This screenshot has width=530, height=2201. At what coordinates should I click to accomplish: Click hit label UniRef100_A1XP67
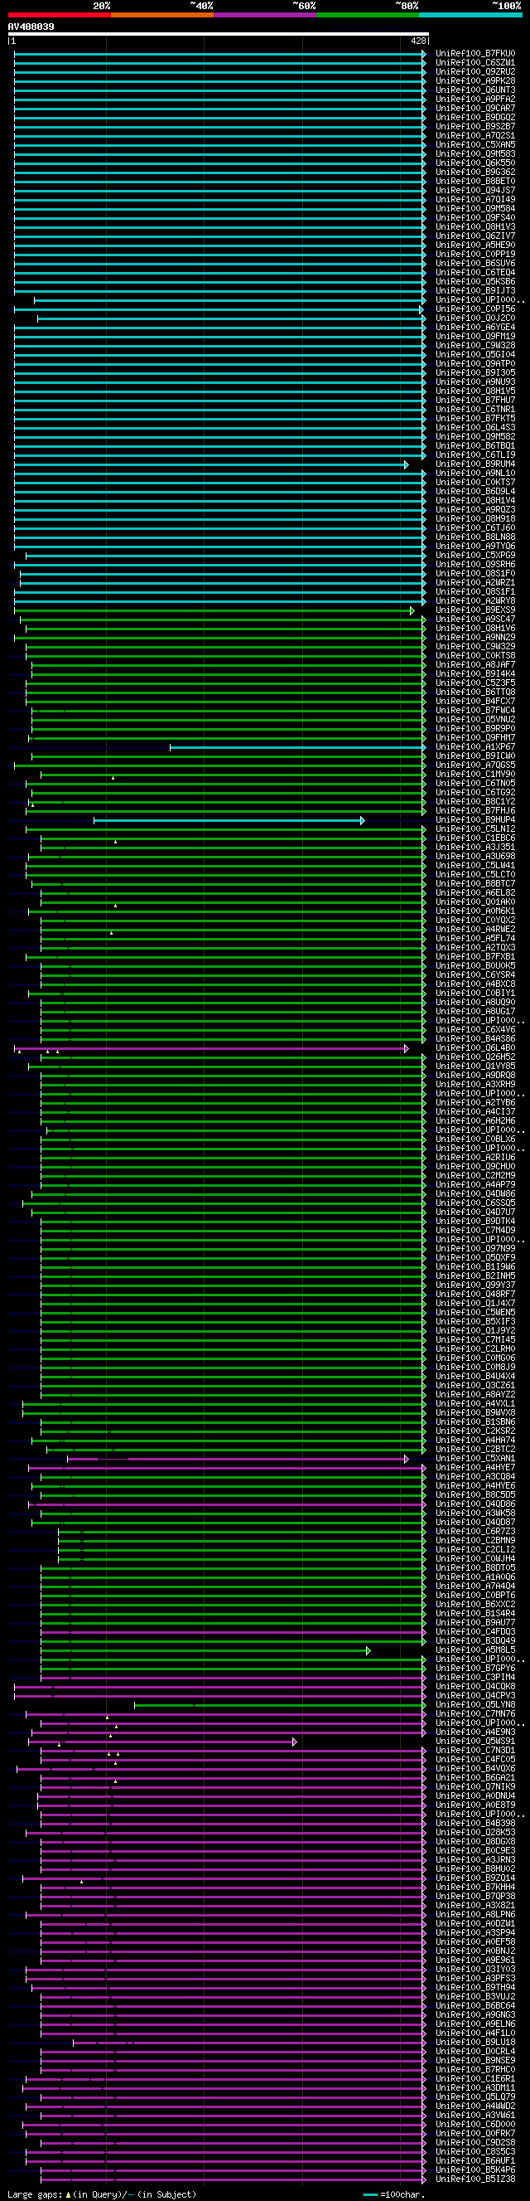475,746
